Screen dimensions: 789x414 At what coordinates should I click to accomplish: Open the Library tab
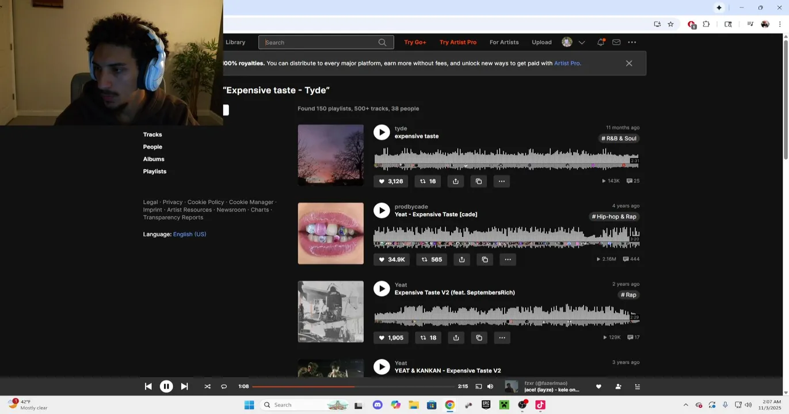point(235,43)
